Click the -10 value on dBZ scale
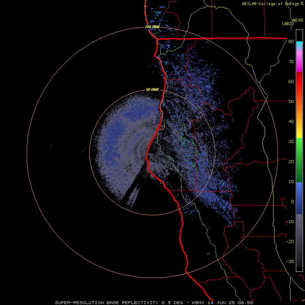This screenshot has width=305, height=305. pyautogui.click(x=290, y=222)
